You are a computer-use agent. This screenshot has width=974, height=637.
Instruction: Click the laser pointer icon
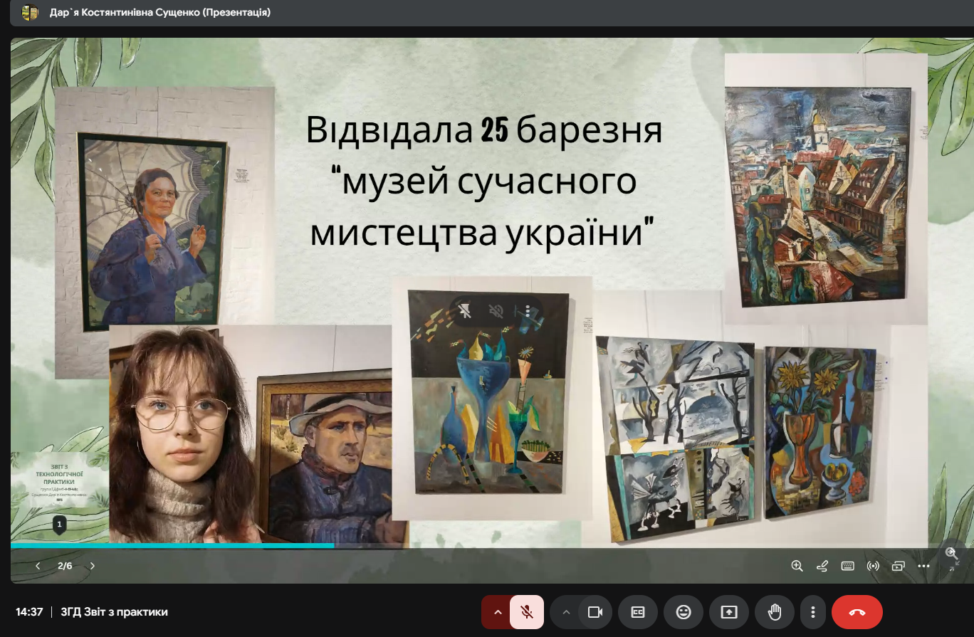pos(873,567)
